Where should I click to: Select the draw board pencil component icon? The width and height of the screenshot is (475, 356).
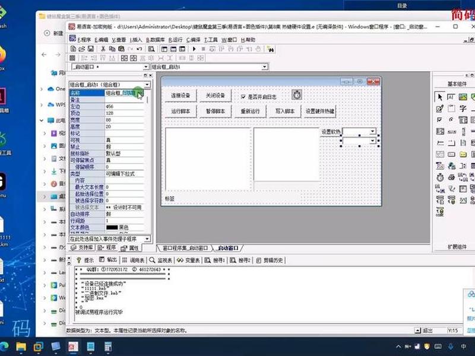click(x=439, y=109)
